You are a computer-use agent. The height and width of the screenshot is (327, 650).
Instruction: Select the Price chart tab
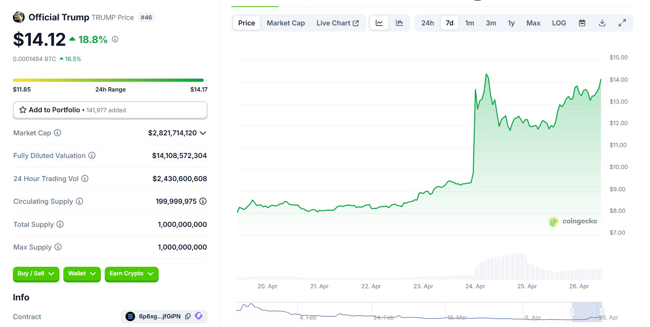(247, 23)
